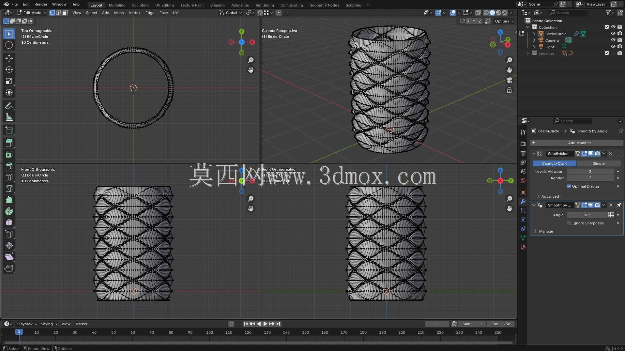Open the Edit Mode dropdown
The height and width of the screenshot is (351, 625).
point(32,13)
